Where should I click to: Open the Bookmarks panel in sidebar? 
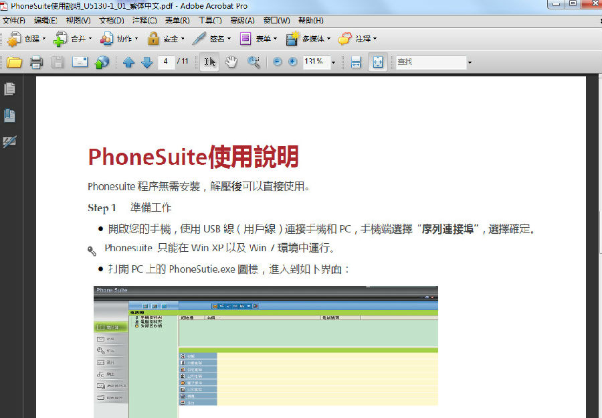pyautogui.click(x=9, y=115)
